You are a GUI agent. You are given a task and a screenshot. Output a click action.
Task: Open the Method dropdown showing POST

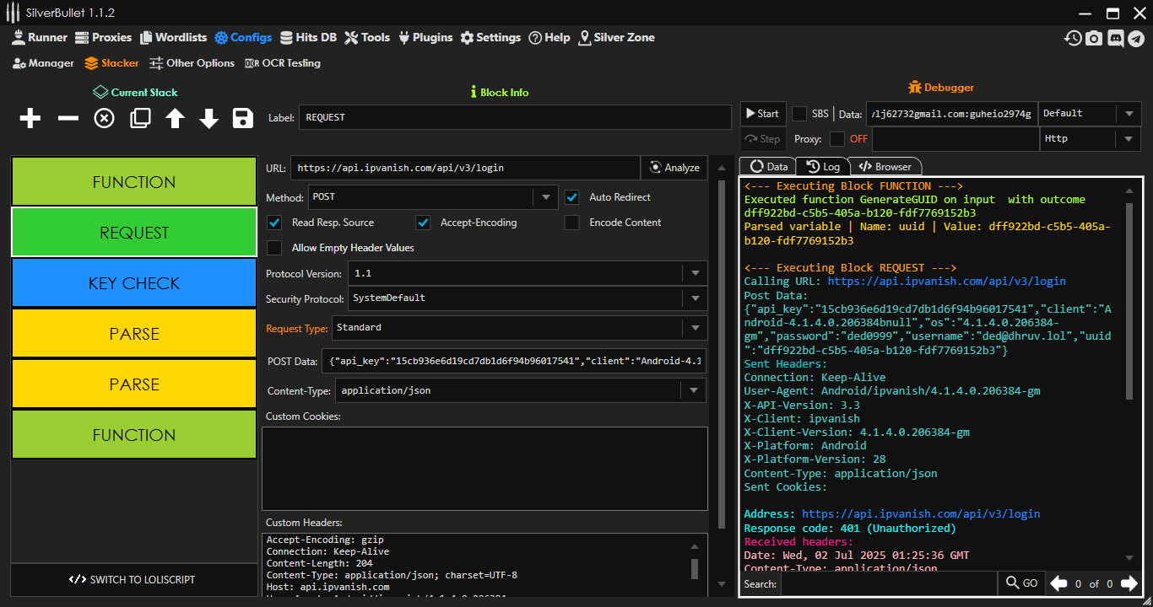(x=545, y=198)
